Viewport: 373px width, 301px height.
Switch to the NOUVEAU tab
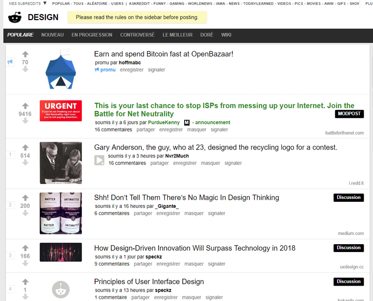pos(52,35)
